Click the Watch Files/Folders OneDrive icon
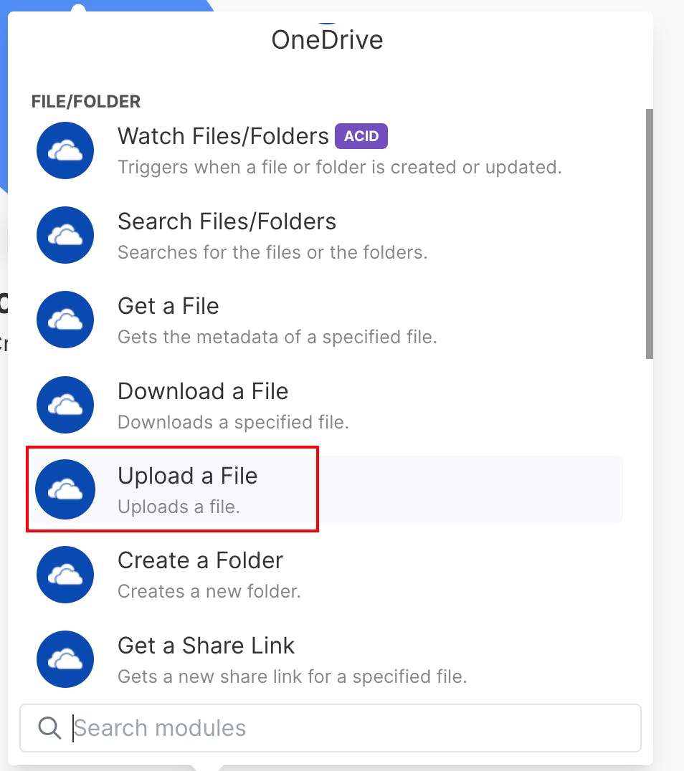This screenshot has height=771, width=684. (x=65, y=150)
